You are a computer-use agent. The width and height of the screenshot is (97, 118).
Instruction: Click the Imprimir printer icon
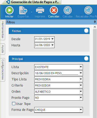(x=40, y=10)
